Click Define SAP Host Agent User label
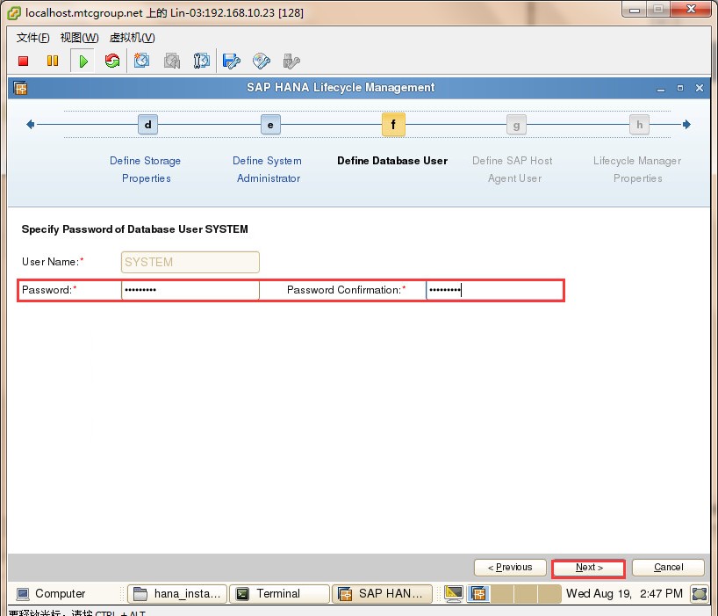This screenshot has height=616, width=718. [513, 169]
